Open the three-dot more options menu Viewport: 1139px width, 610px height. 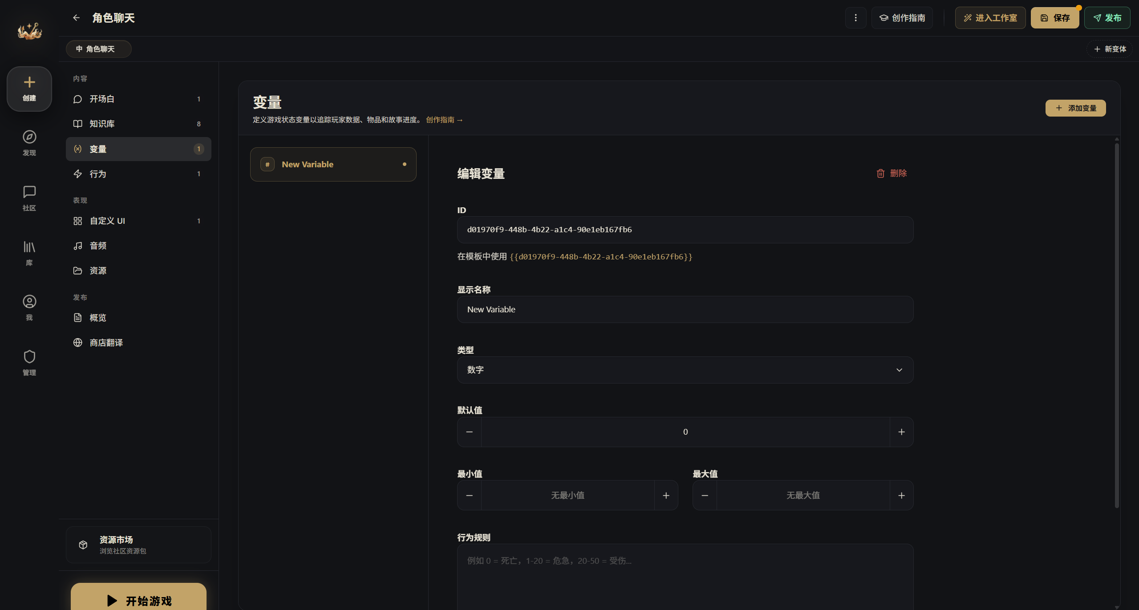(x=855, y=18)
